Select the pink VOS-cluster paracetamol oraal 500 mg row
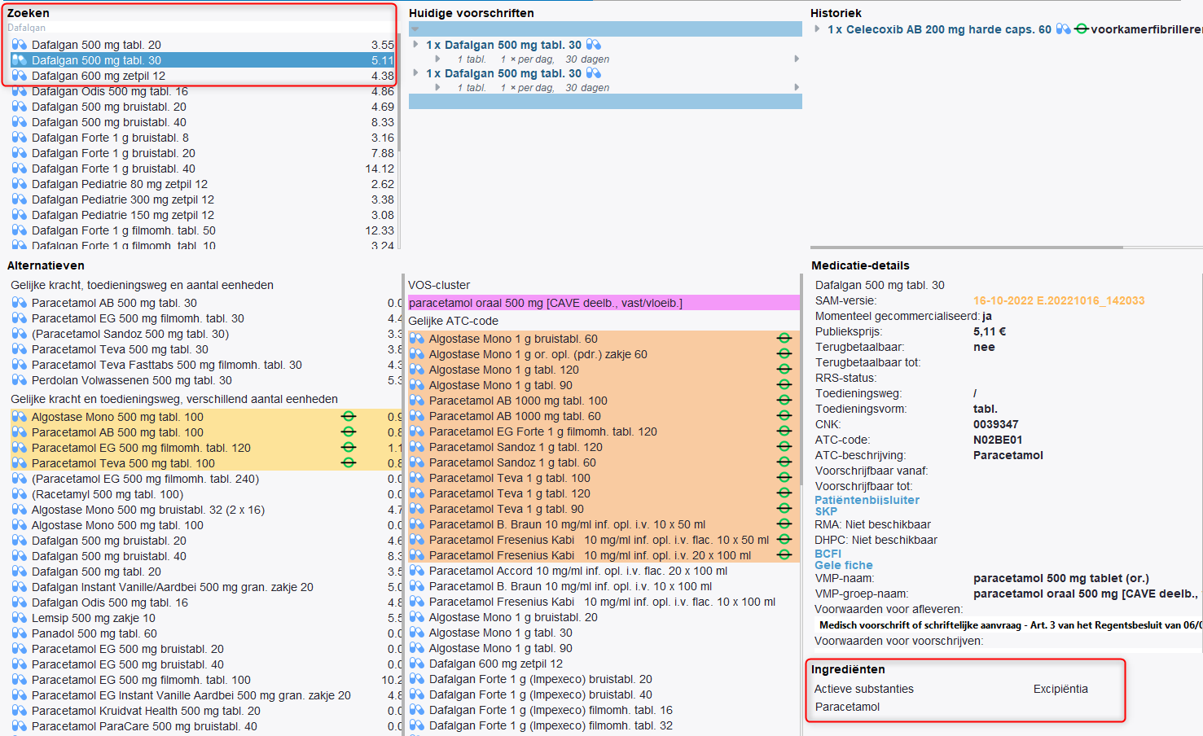 coord(604,303)
